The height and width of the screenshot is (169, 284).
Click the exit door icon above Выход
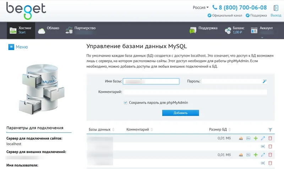(x=276, y=8)
